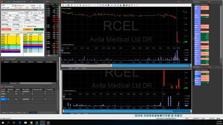Image resolution: width=223 pixels, height=125 pixels.
Task: Enable the Implement Range checkbox
Action: click(x=25, y=26)
